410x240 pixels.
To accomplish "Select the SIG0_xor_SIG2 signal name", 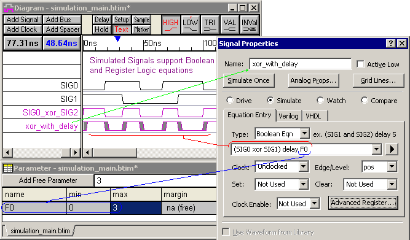I will (50, 112).
